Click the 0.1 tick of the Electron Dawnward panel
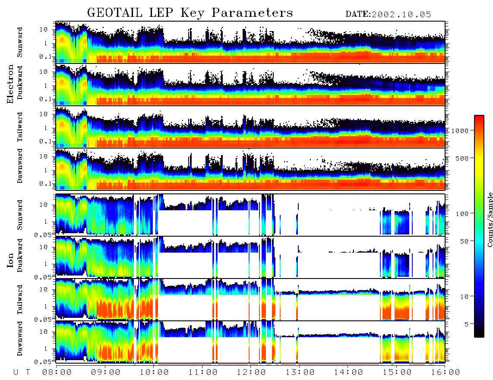The image size is (493, 380). pyautogui.click(x=45, y=184)
